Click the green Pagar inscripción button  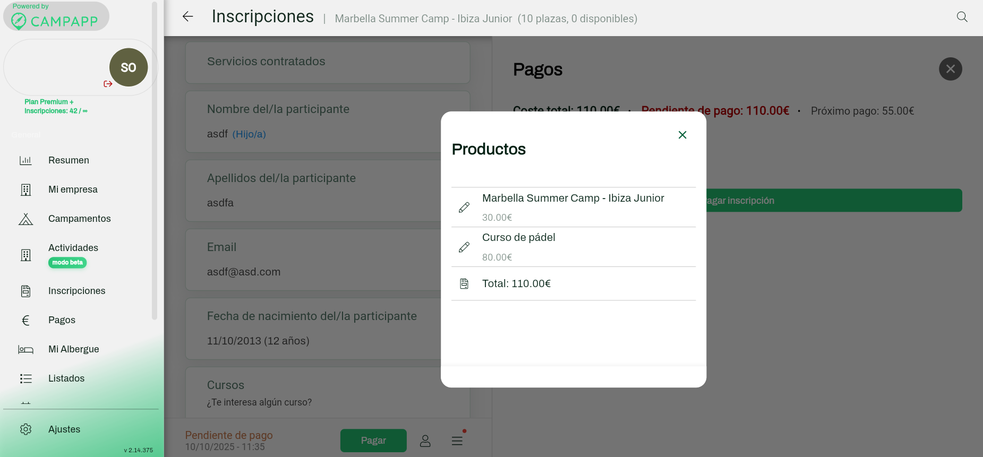834,201
